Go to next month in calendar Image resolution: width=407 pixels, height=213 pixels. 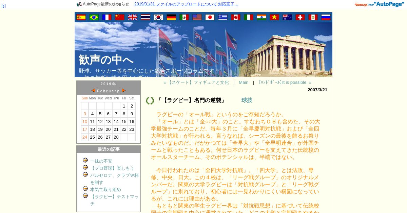124,91
